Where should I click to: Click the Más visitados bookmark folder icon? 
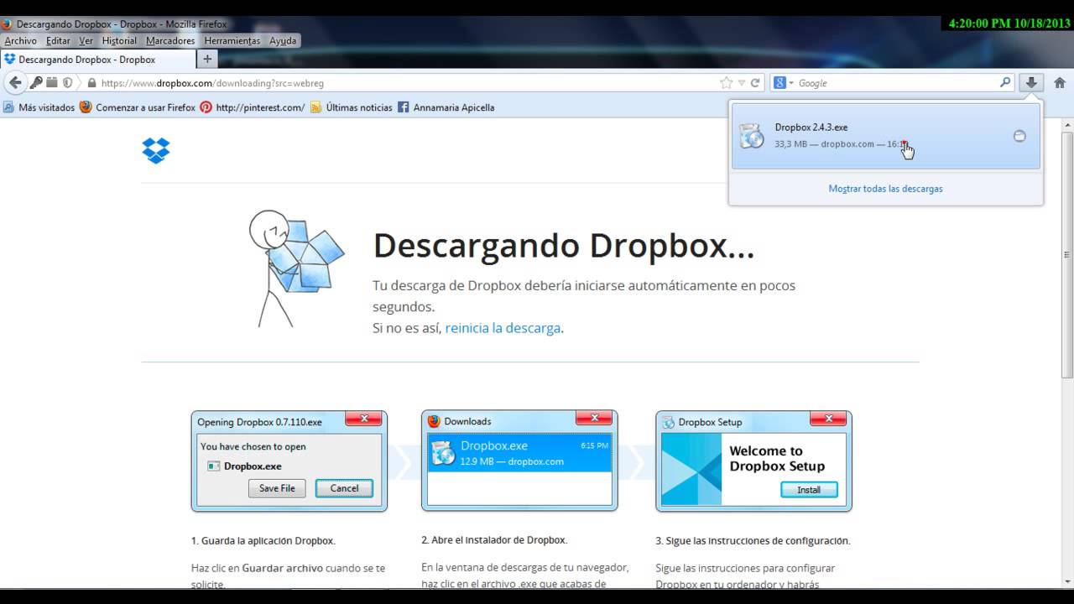click(x=8, y=107)
